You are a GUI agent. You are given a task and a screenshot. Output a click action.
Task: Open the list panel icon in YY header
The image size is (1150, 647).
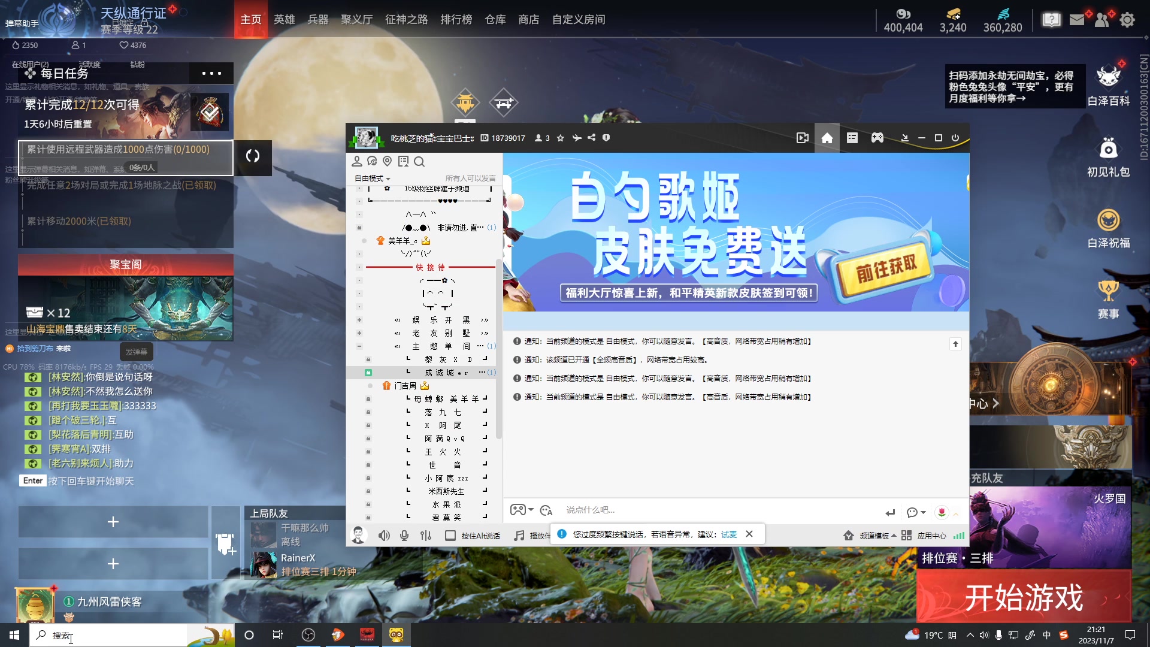pos(852,138)
